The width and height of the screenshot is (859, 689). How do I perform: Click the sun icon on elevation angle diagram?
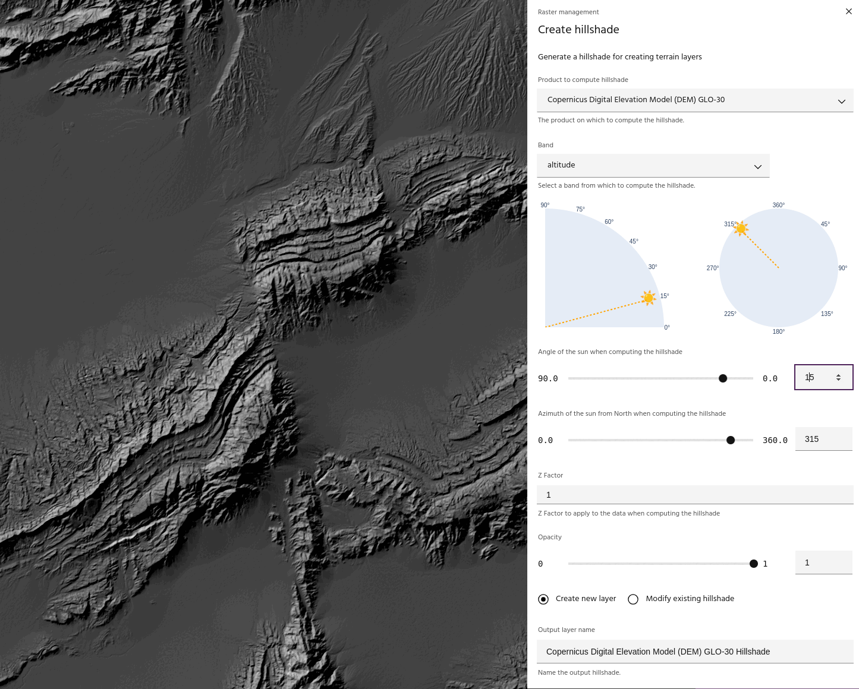(648, 298)
